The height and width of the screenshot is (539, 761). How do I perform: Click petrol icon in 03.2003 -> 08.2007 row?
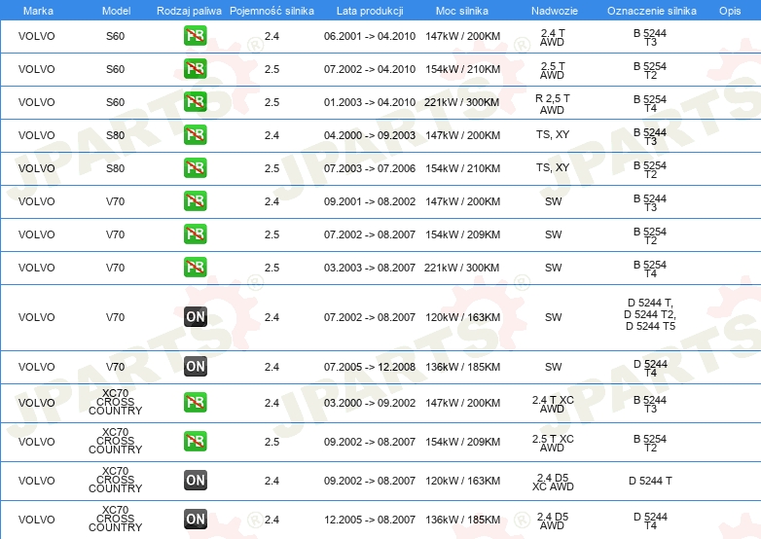[195, 267]
